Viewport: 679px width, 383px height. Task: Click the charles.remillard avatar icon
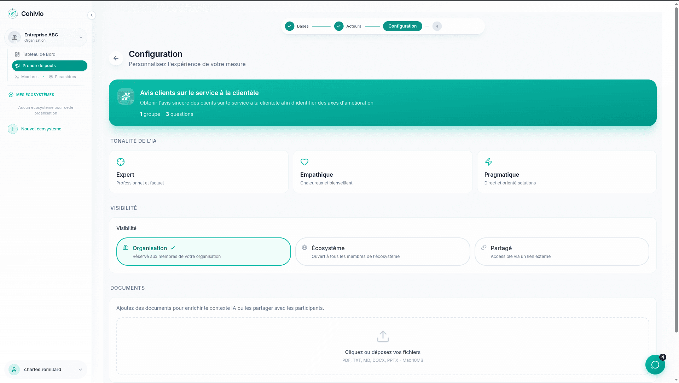click(14, 370)
